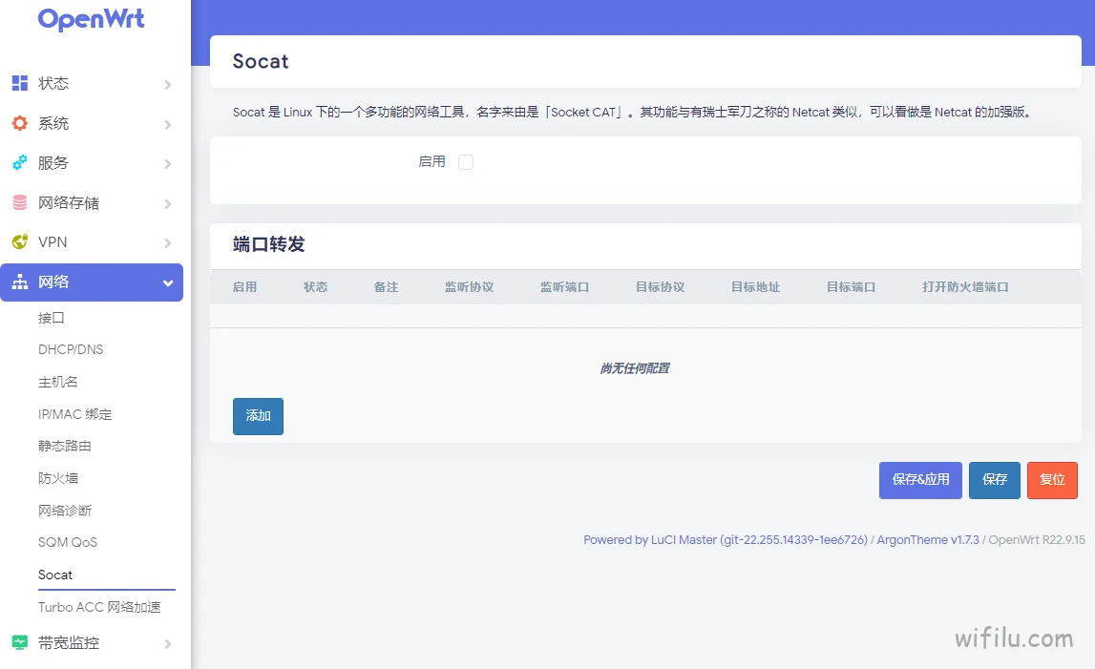Screen dimensions: 1095x669
Task: Click the 网络存储 menu label
Action: coord(69,202)
